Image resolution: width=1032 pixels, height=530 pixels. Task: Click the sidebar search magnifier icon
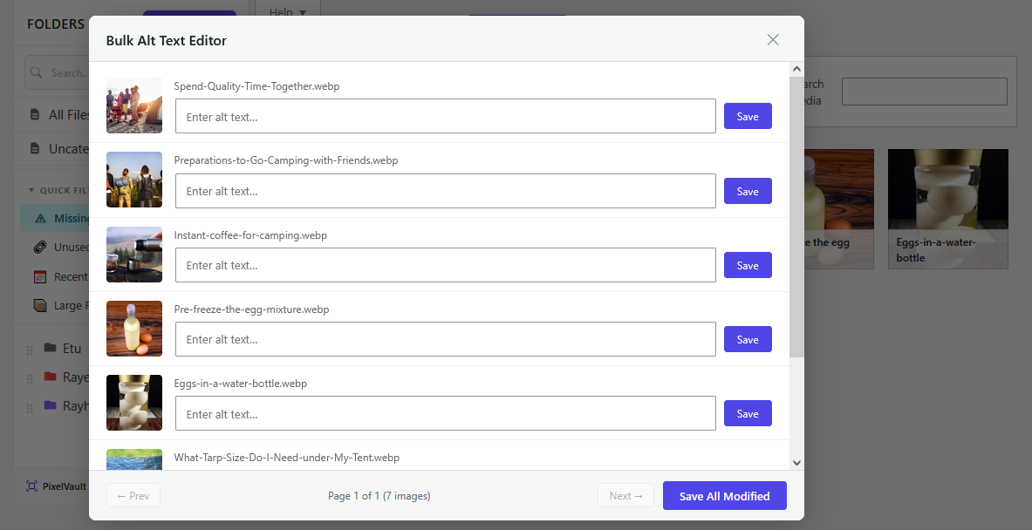tap(36, 72)
